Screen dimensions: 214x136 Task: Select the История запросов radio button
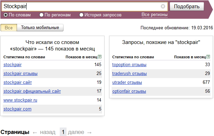(81, 15)
